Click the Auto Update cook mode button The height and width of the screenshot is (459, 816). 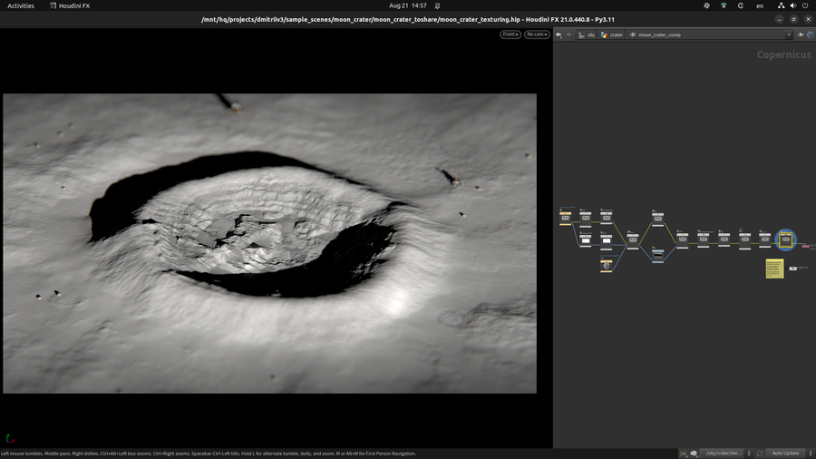[x=785, y=453]
